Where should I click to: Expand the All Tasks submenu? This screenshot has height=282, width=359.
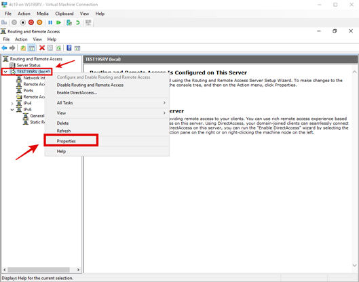(x=107, y=103)
